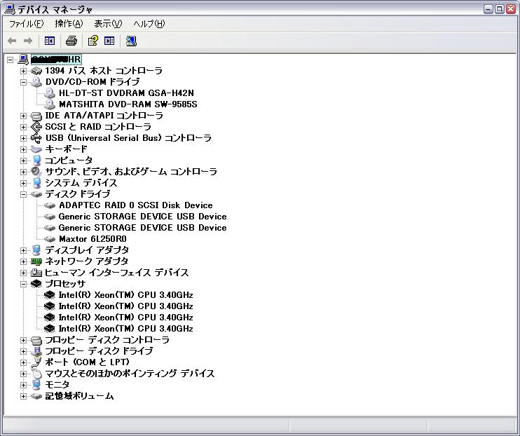Screen dimensions: 520x436
Task: Click the Properties toolbar icon
Action: [x=92, y=41]
